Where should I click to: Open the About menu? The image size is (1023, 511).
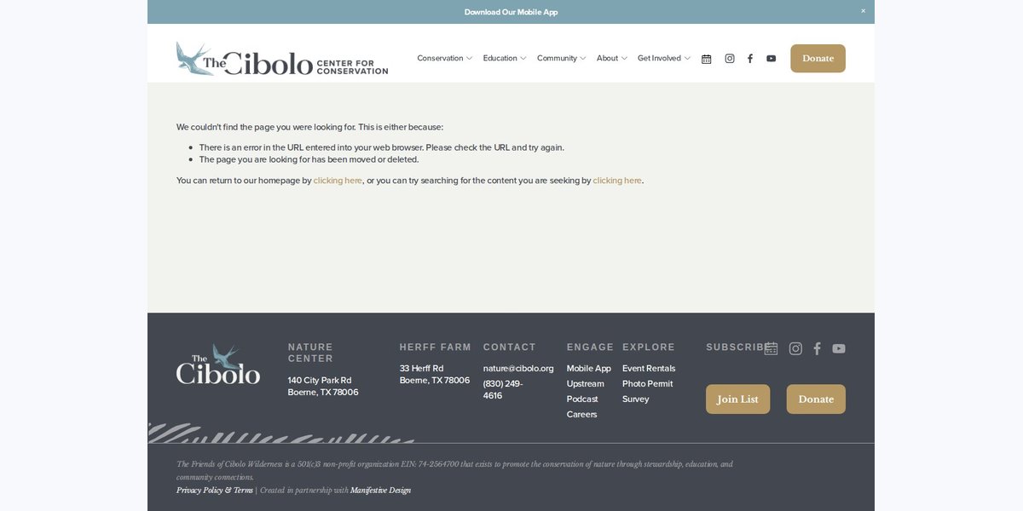coord(612,58)
